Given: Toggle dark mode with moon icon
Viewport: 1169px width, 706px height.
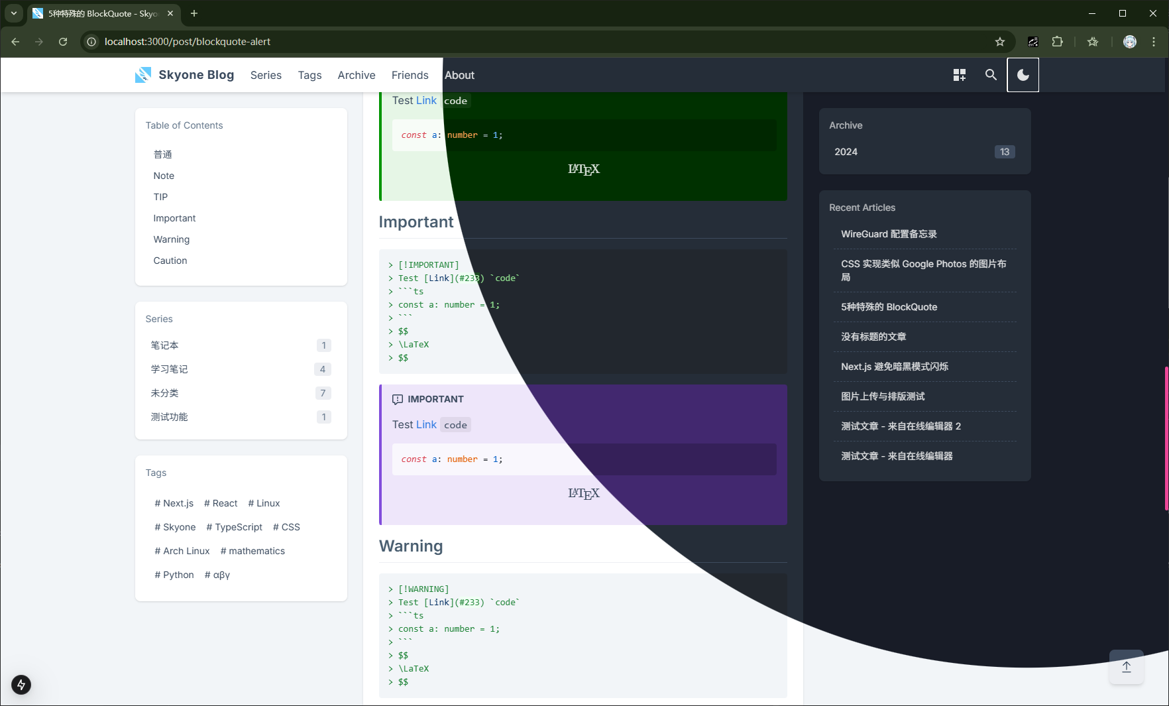Looking at the screenshot, I should pyautogui.click(x=1023, y=75).
